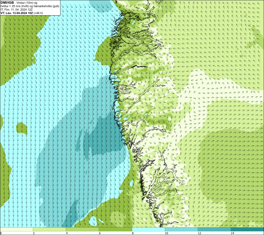The height and width of the screenshot is (235, 264).
Task: Click the 8–10 m/s light cyan swatch
Action: [148, 229]
